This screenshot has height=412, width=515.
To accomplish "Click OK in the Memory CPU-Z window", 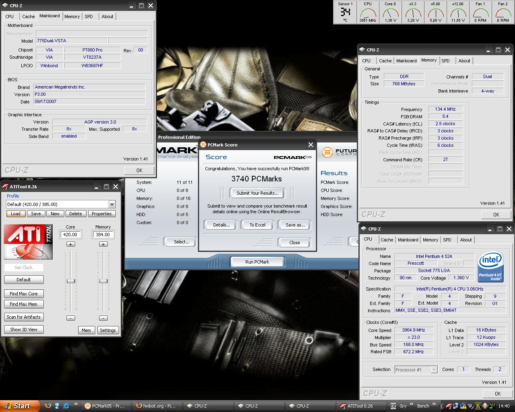I will click(x=496, y=215).
